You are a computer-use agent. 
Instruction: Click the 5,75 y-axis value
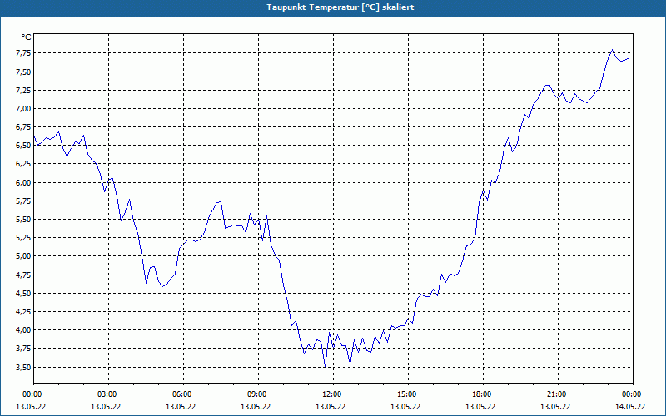[x=24, y=201]
